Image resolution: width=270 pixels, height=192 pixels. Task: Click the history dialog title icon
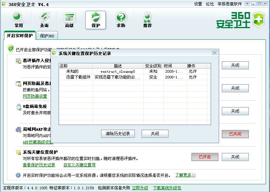pos(54,53)
